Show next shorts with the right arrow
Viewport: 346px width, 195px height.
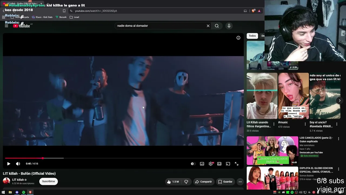340,100
